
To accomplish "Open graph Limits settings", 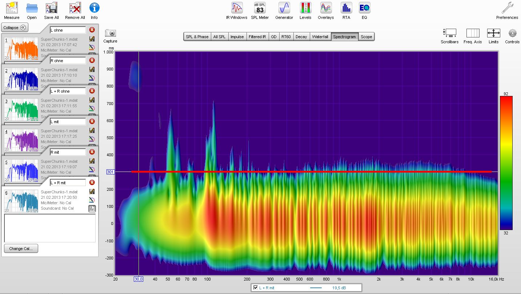I will [493, 36].
